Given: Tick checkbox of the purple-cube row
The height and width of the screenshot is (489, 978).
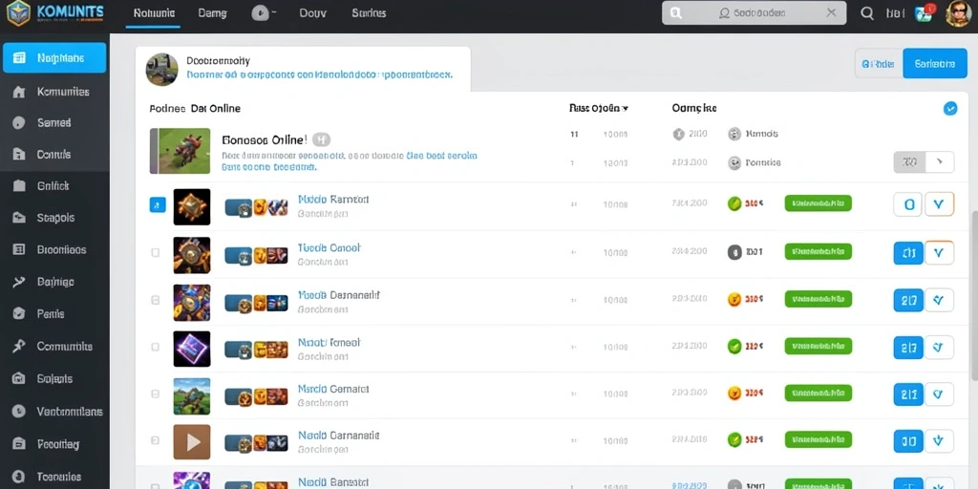Looking at the screenshot, I should click(x=156, y=347).
